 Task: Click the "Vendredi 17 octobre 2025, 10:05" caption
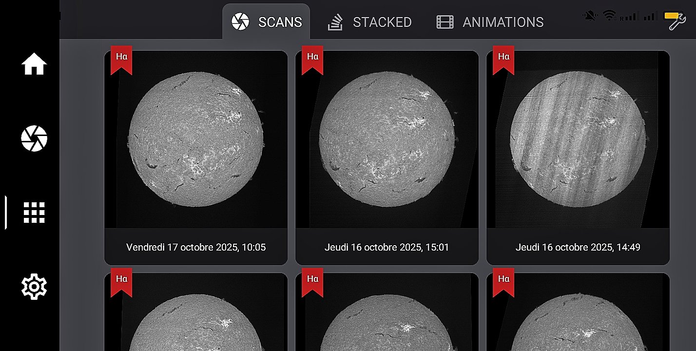[x=196, y=247]
